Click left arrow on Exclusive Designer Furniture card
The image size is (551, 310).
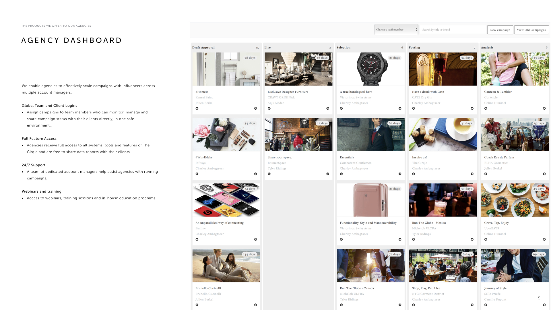[x=269, y=108]
